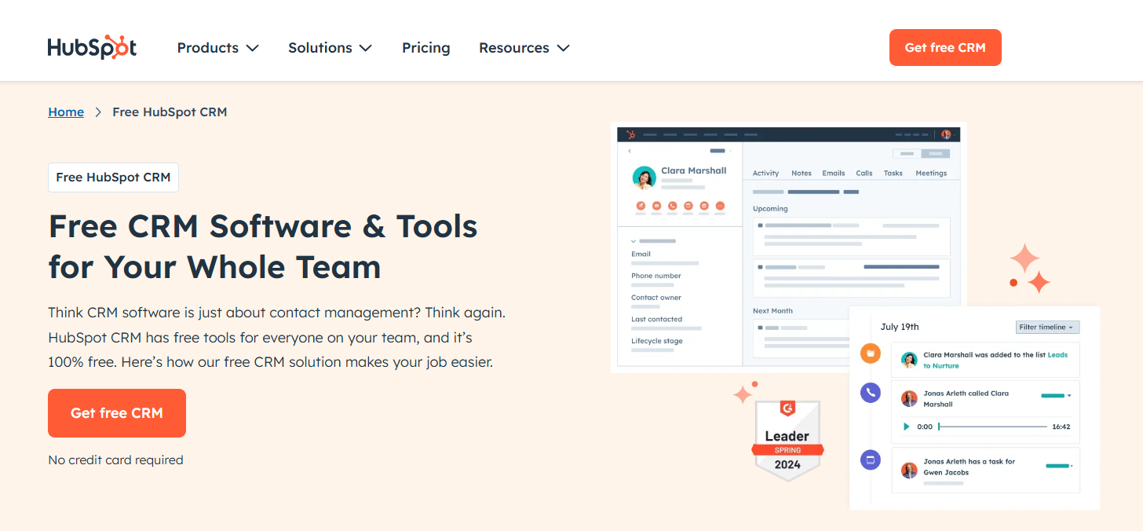Click the purple task icon on the timeline
The image size is (1143, 531).
coord(871,460)
